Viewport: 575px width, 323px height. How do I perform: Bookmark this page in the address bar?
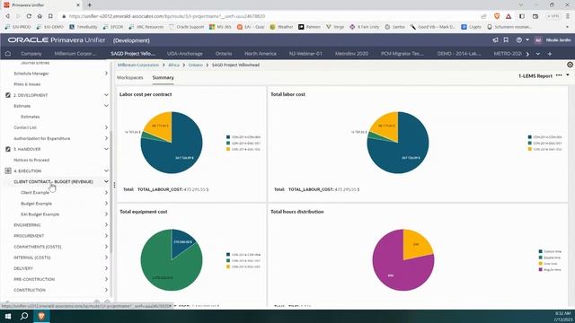pyautogui.click(x=50, y=16)
